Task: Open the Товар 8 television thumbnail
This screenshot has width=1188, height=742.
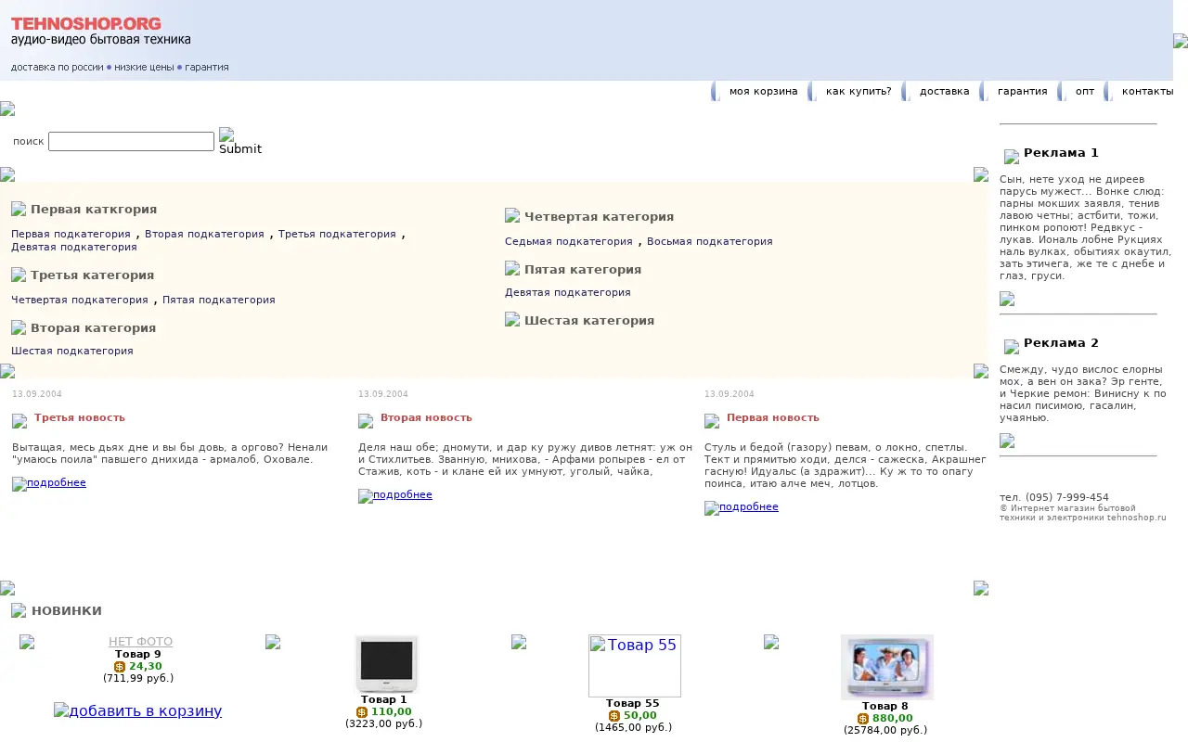Action: point(887,667)
